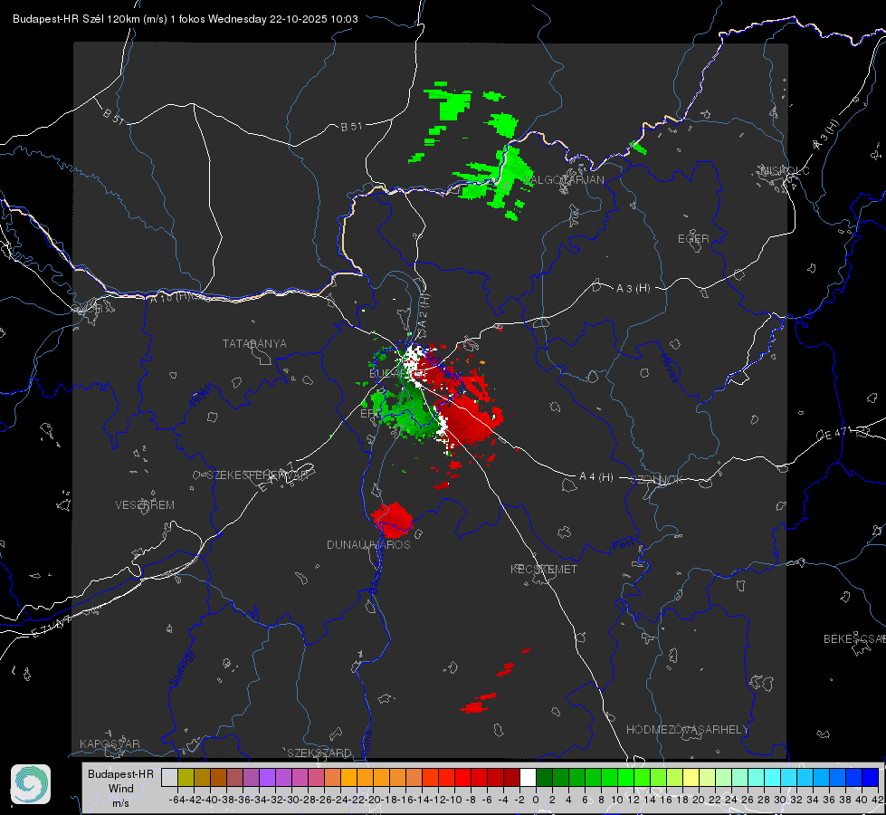Click the legend value -64
The width and height of the screenshot is (886, 815).
point(177,800)
